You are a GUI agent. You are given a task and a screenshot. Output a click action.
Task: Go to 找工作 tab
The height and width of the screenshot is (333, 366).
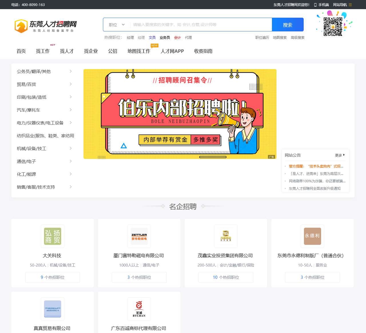tap(43, 51)
